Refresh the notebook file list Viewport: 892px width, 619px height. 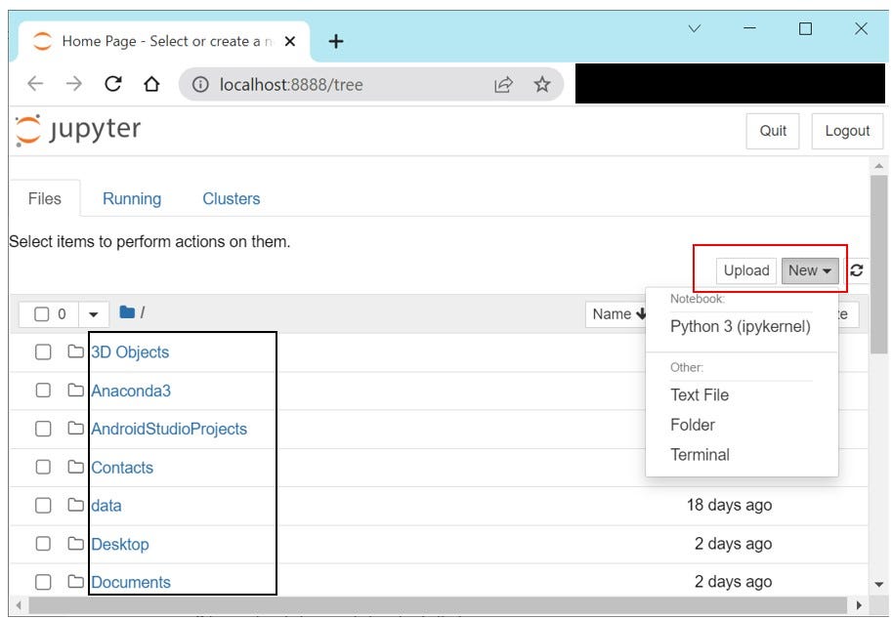(857, 270)
